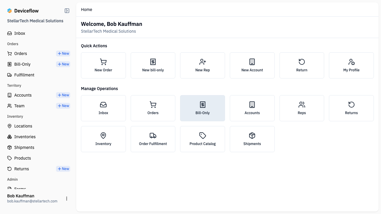Open user options three-dot menu
The image size is (381, 214).
[67, 199]
